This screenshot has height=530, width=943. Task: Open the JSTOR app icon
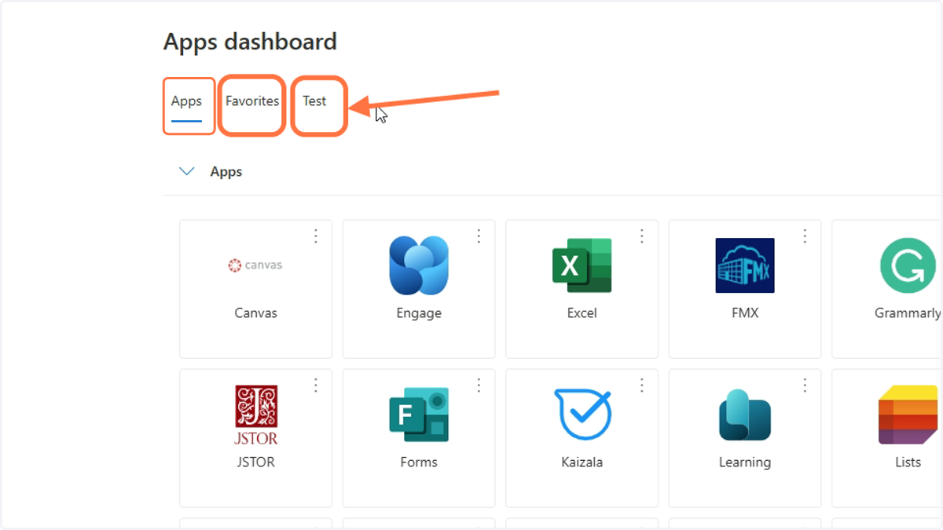point(256,415)
